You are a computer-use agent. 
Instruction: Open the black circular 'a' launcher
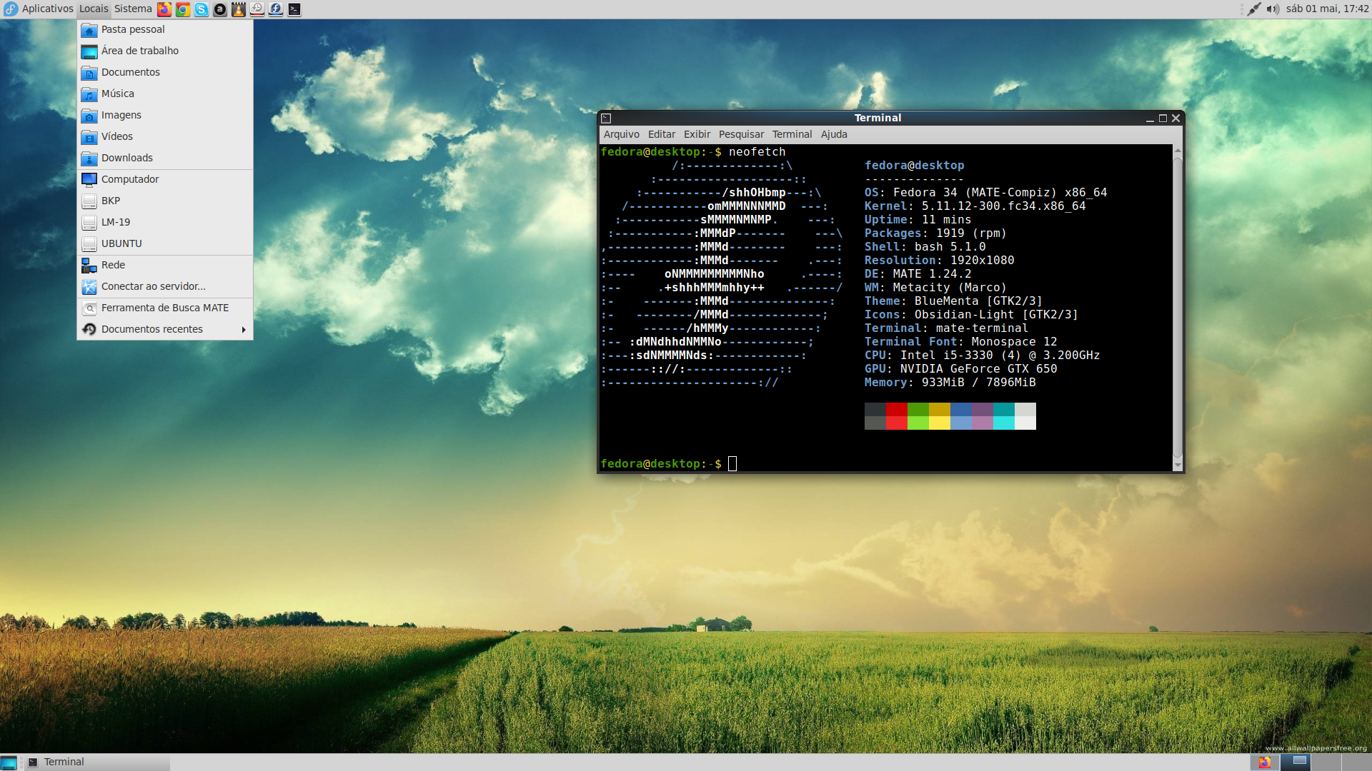pyautogui.click(x=220, y=9)
